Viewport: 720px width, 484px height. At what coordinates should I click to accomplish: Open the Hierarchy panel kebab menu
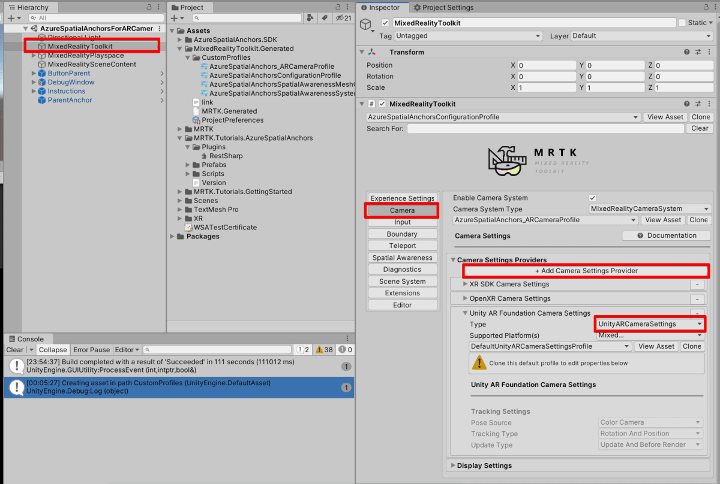point(159,7)
